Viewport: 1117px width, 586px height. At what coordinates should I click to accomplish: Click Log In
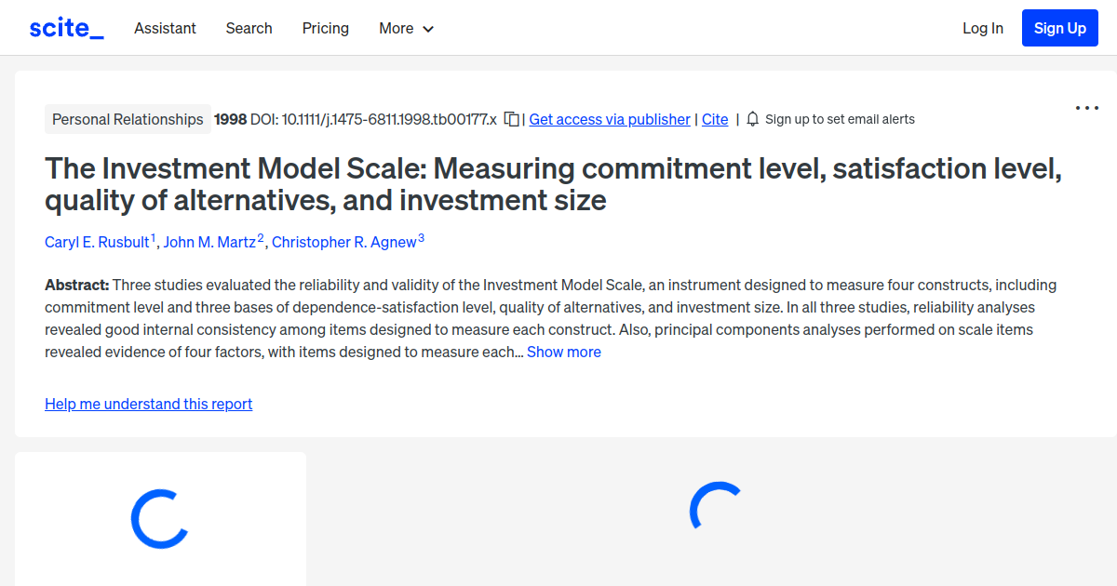pyautogui.click(x=982, y=28)
